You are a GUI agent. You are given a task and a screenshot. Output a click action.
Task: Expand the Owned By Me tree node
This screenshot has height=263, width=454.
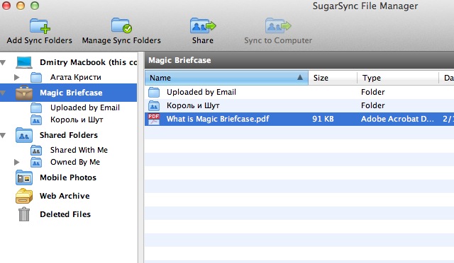click(17, 162)
